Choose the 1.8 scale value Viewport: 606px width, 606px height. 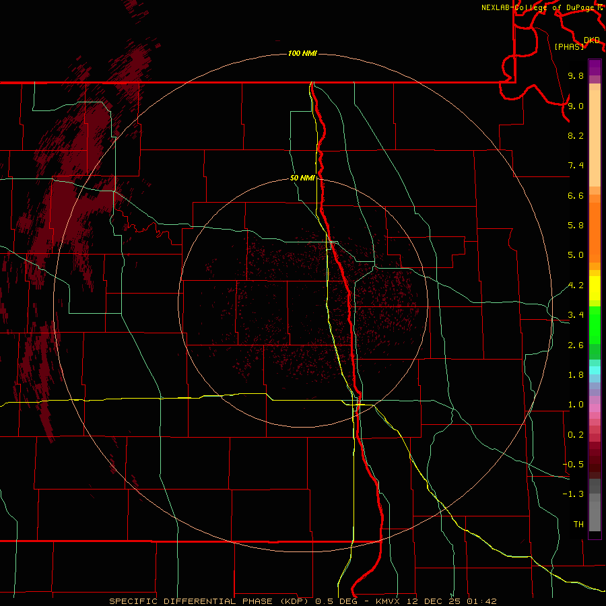coord(576,375)
